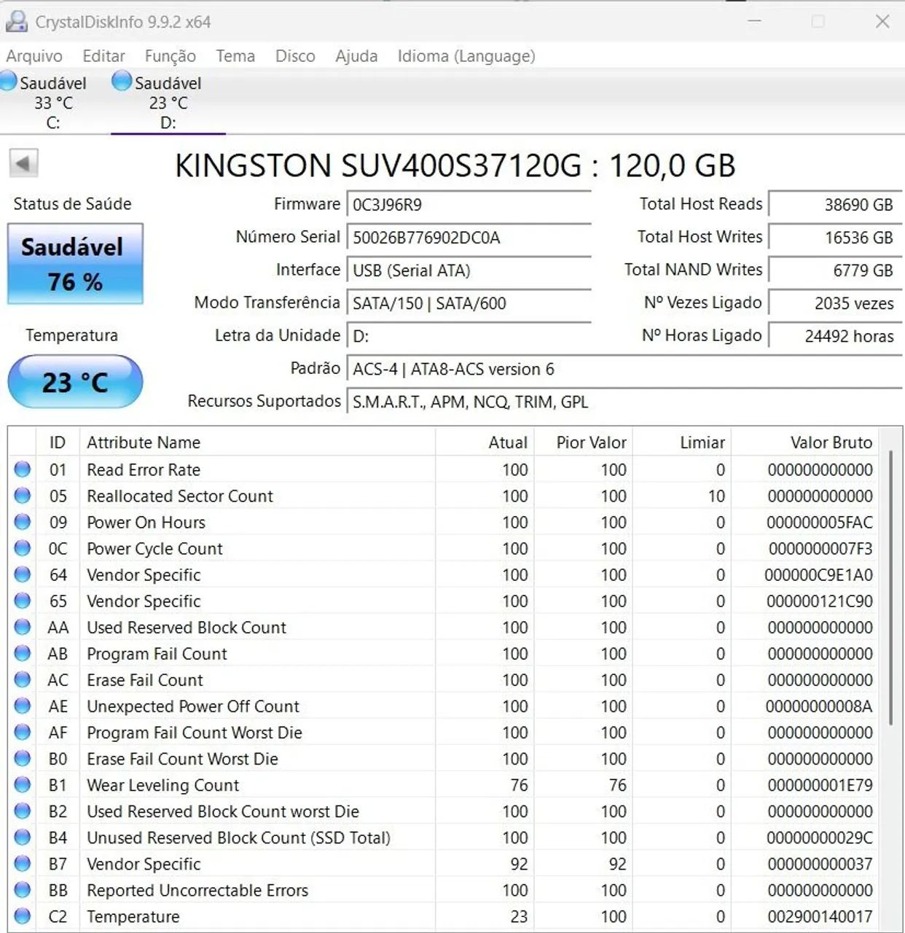Open the Idioma (Language) menu
This screenshot has height=933, width=905.
coord(466,56)
